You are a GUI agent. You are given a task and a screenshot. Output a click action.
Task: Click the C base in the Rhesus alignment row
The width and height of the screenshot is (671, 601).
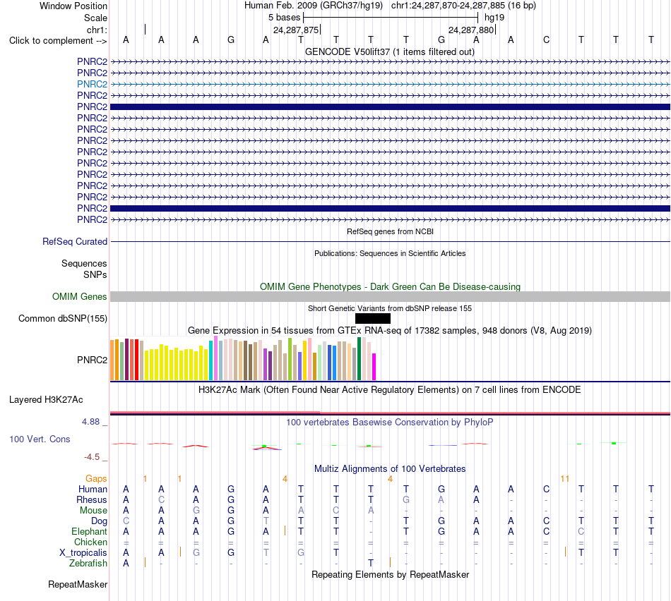point(161,499)
